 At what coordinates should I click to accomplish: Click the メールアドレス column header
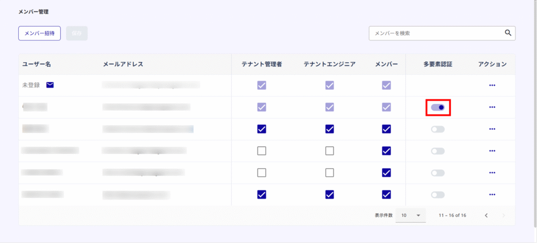click(x=123, y=64)
